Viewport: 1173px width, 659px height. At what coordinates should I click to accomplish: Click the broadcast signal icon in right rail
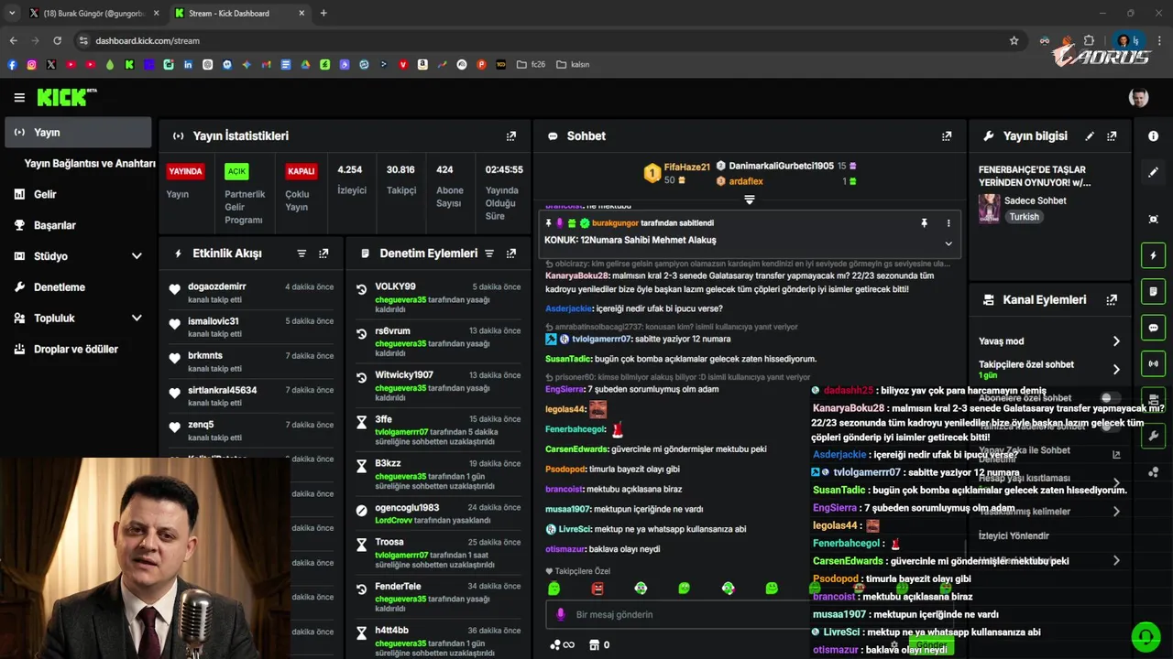coord(1154,363)
